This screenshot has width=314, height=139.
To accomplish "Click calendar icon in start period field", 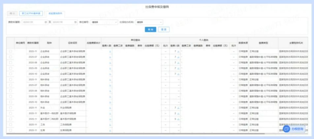I will point(46,22).
